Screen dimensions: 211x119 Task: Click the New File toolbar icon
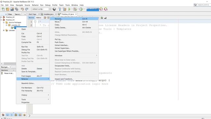pyautogui.click(x=3, y=9)
